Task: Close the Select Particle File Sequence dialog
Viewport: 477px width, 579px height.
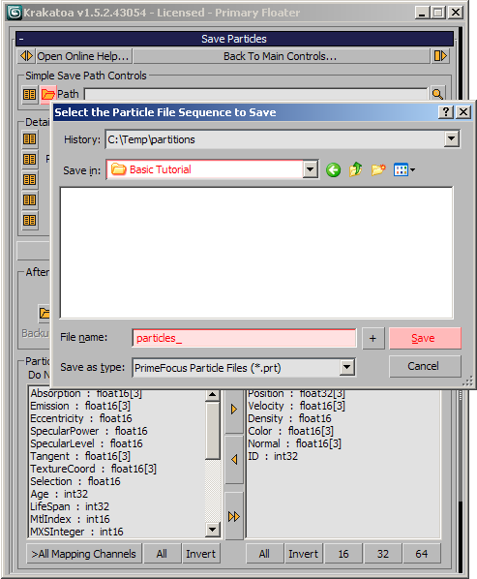Action: [463, 112]
